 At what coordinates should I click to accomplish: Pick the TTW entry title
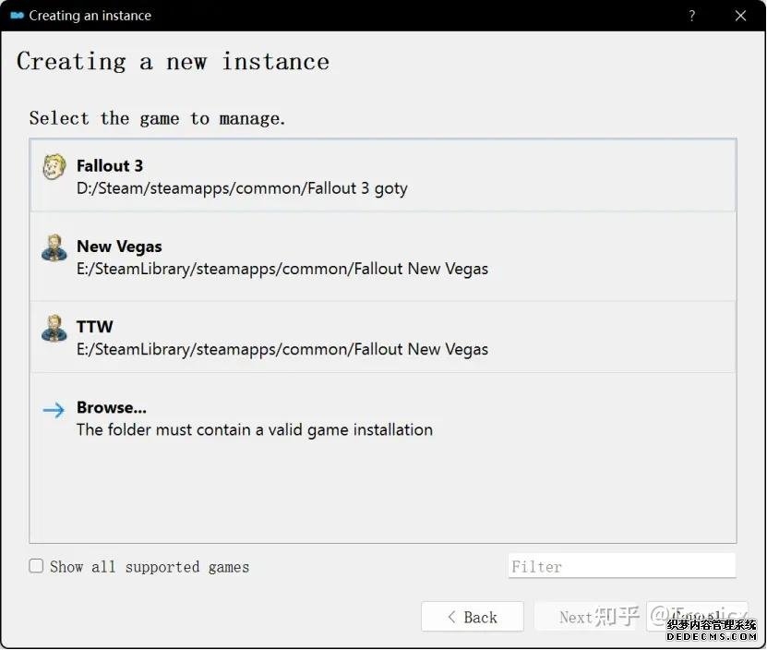pyautogui.click(x=95, y=327)
